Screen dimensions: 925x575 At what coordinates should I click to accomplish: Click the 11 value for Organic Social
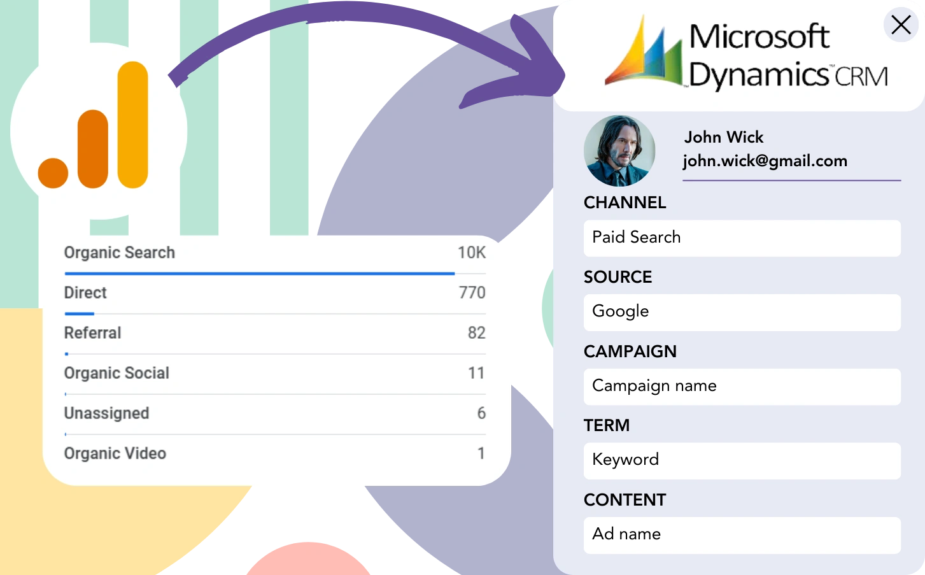(477, 373)
